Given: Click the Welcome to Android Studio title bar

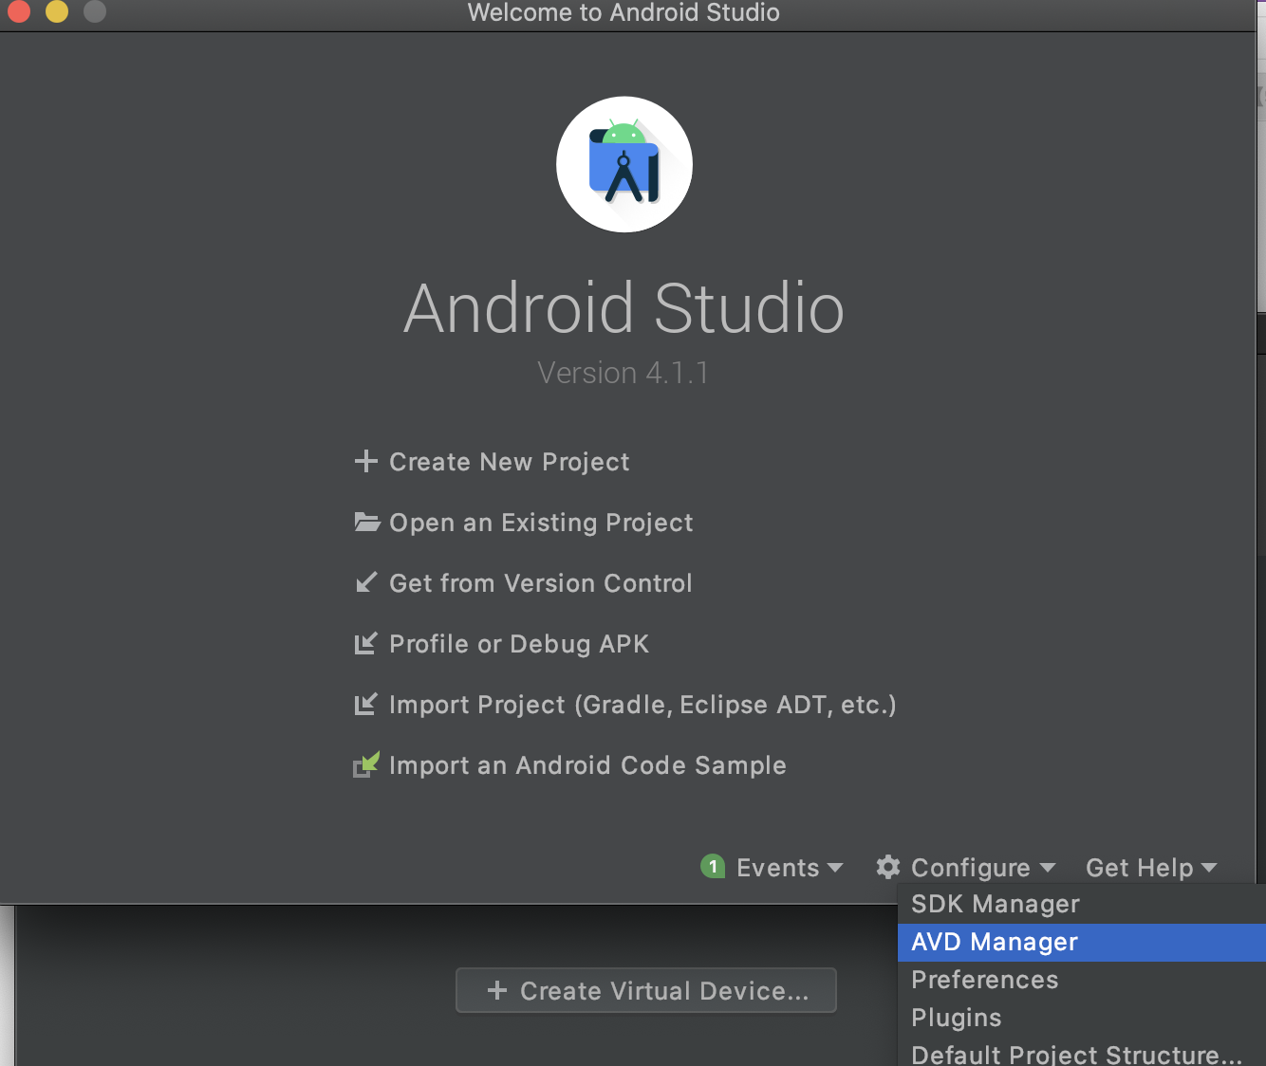Looking at the screenshot, I should point(624,13).
